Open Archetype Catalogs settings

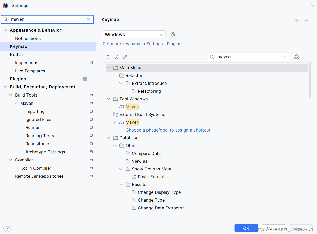click(x=45, y=152)
